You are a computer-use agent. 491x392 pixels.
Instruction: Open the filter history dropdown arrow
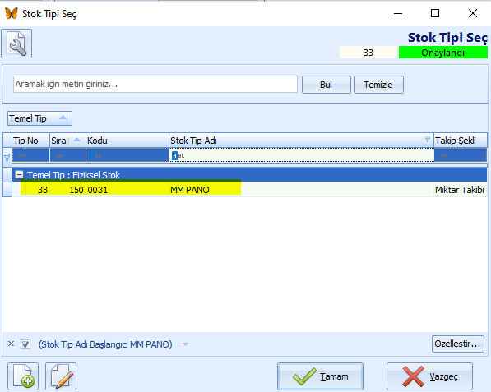[x=185, y=344]
